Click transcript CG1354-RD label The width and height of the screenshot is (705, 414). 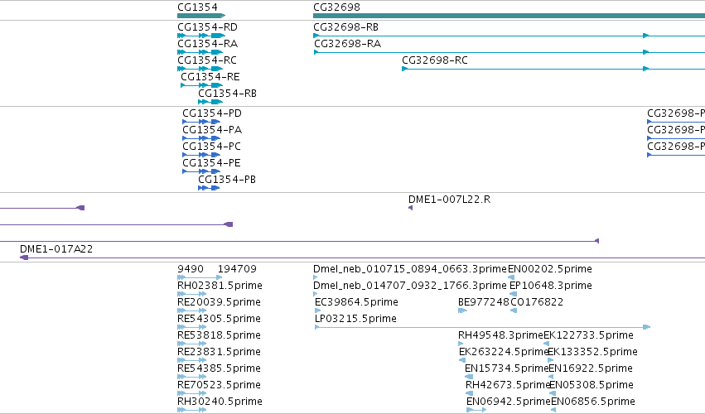pyautogui.click(x=207, y=27)
